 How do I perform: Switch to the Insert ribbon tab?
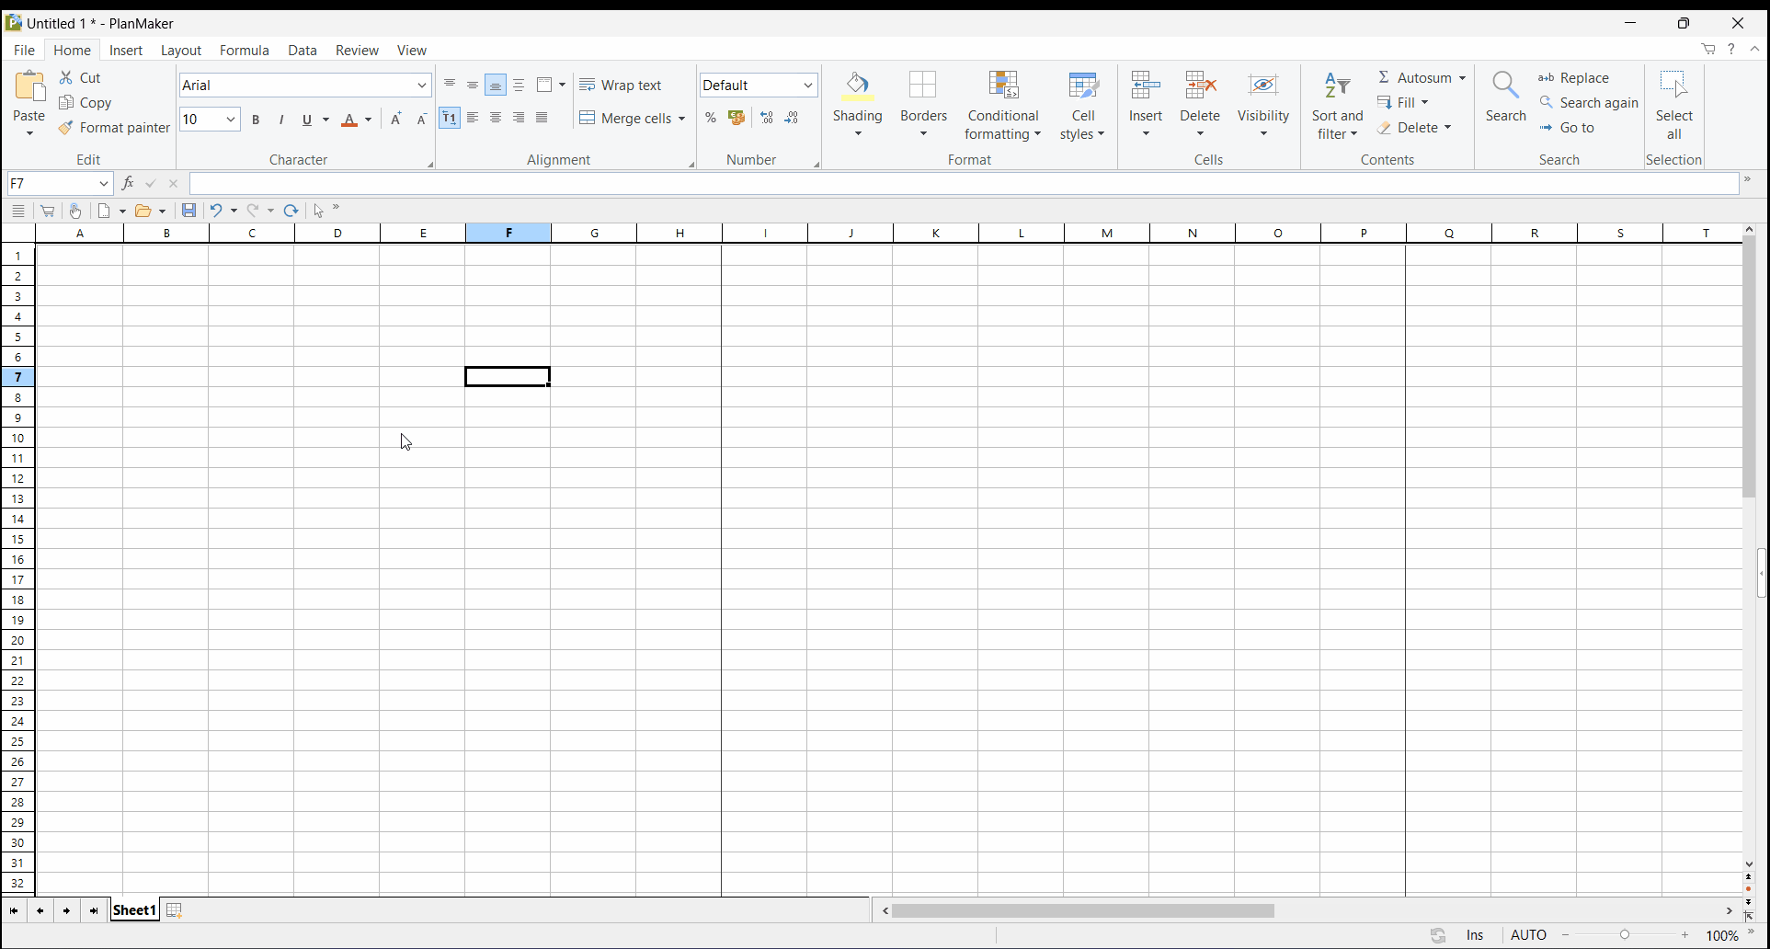(x=126, y=51)
